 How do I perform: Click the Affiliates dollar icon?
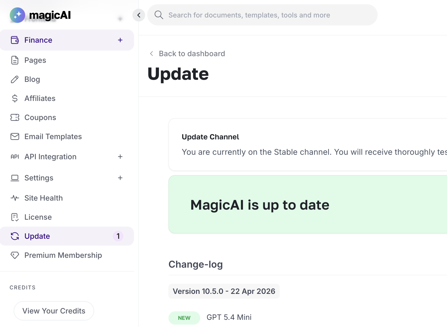pos(15,98)
